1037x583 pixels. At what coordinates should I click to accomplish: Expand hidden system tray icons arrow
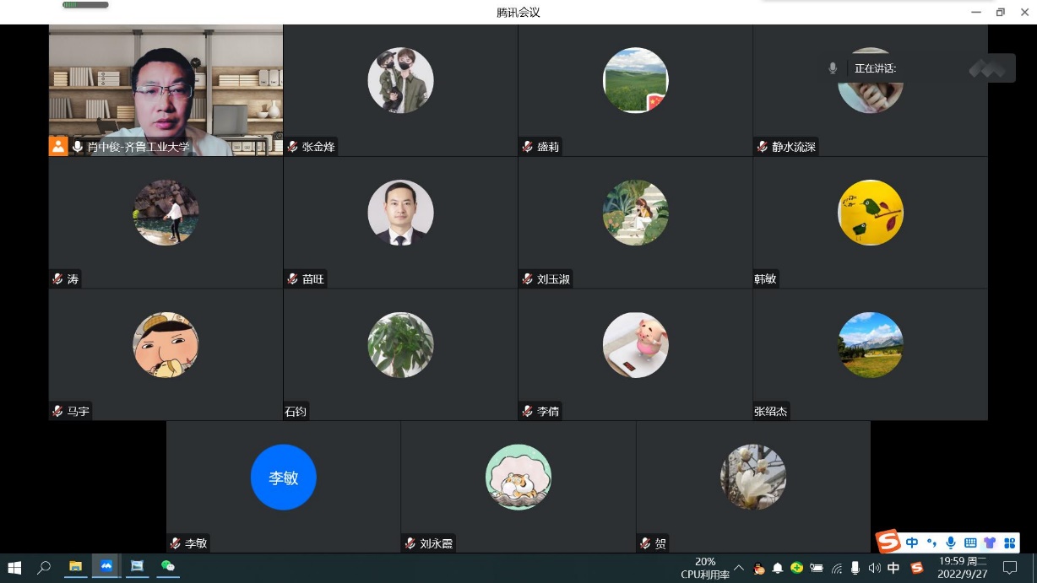[x=739, y=568]
